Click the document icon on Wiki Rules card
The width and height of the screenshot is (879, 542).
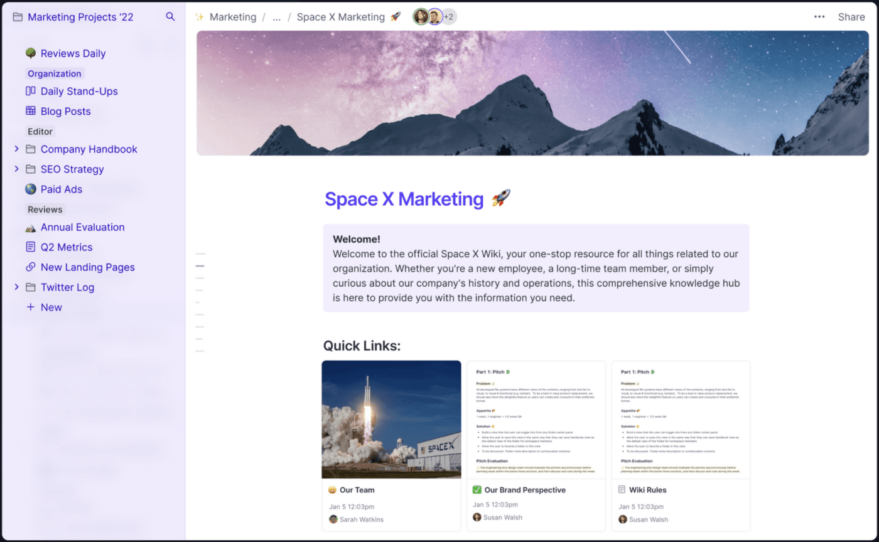pyautogui.click(x=622, y=490)
